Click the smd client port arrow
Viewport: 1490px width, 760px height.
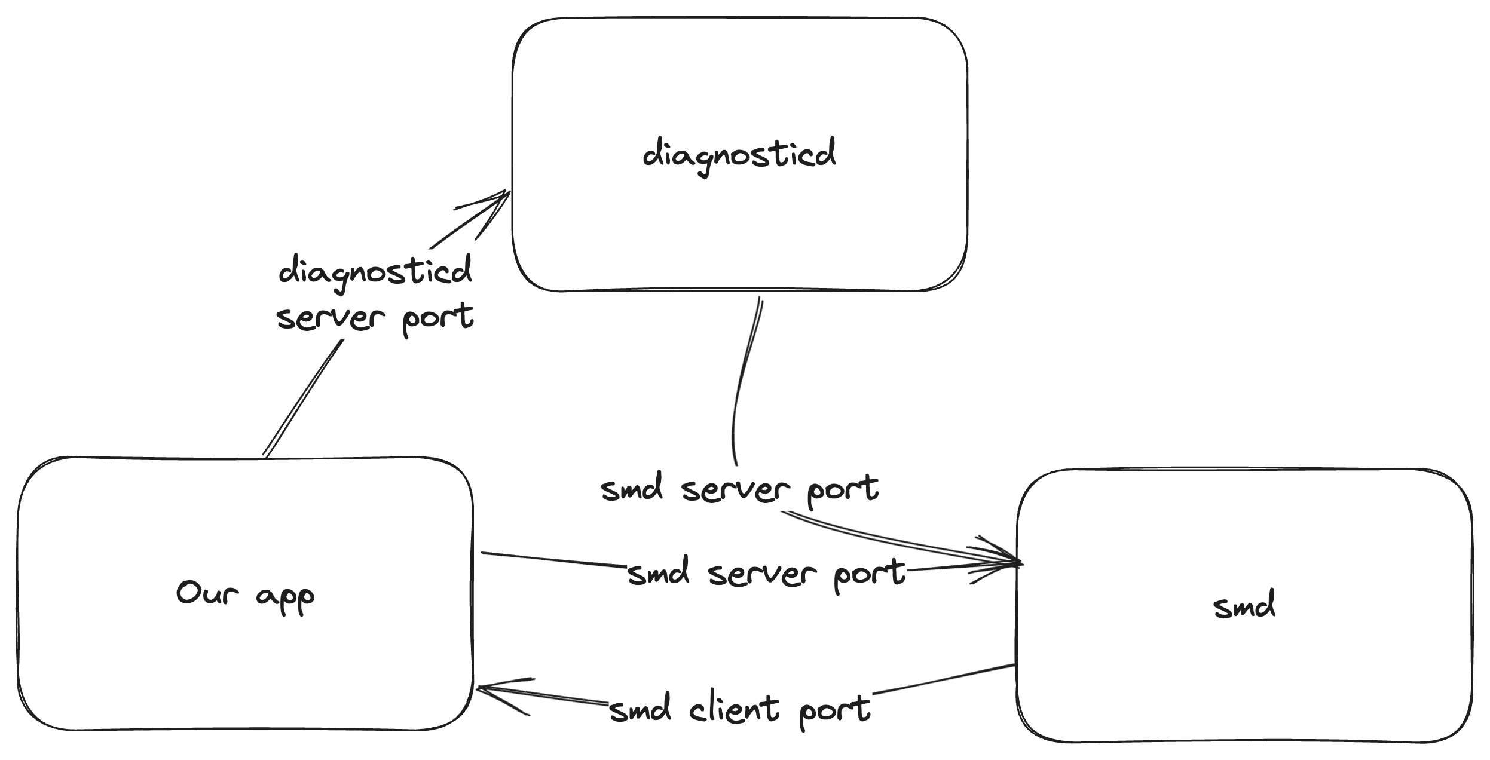coord(727,688)
